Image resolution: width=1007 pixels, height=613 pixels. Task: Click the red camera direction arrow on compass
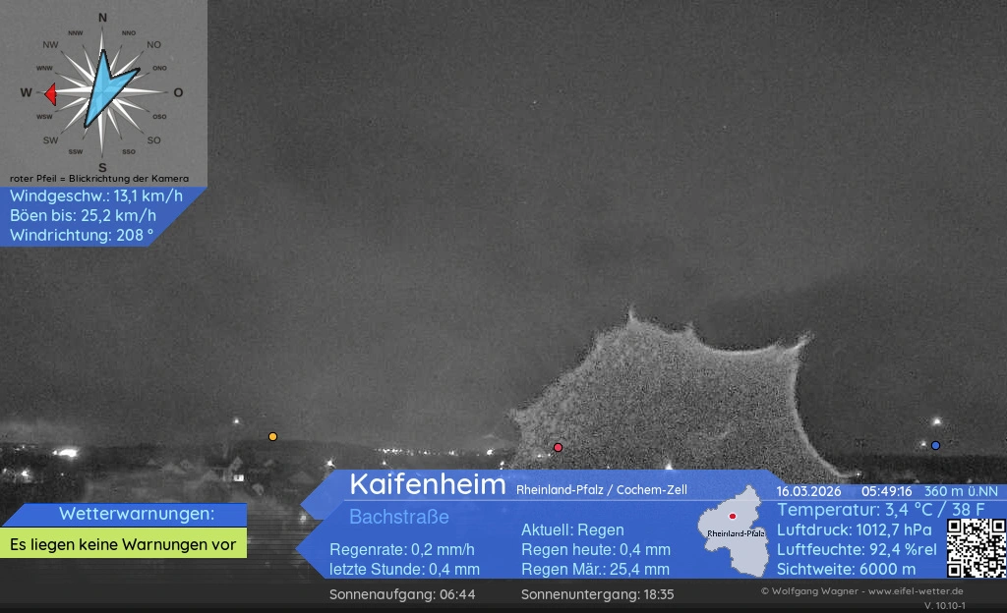(x=49, y=94)
